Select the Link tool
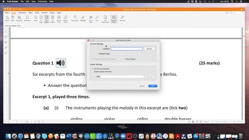 click(97, 18)
